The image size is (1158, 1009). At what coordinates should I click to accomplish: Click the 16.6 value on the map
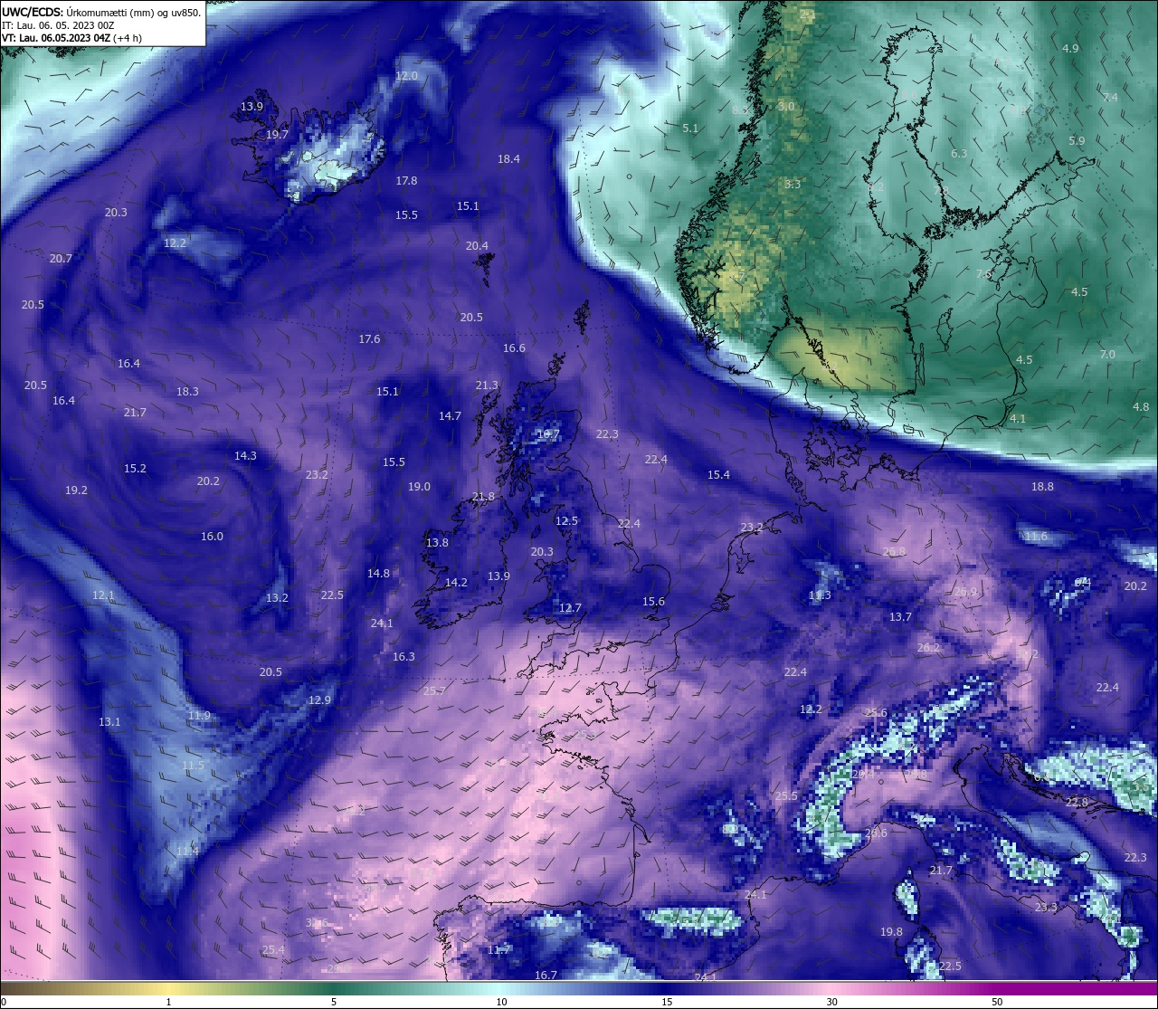[x=514, y=348]
